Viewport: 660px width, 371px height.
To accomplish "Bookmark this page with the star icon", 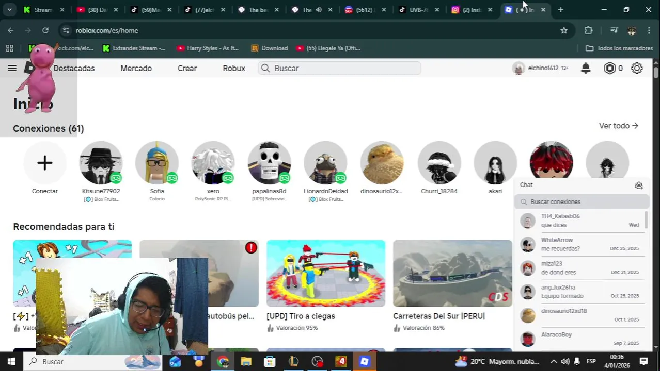I will 564,30.
